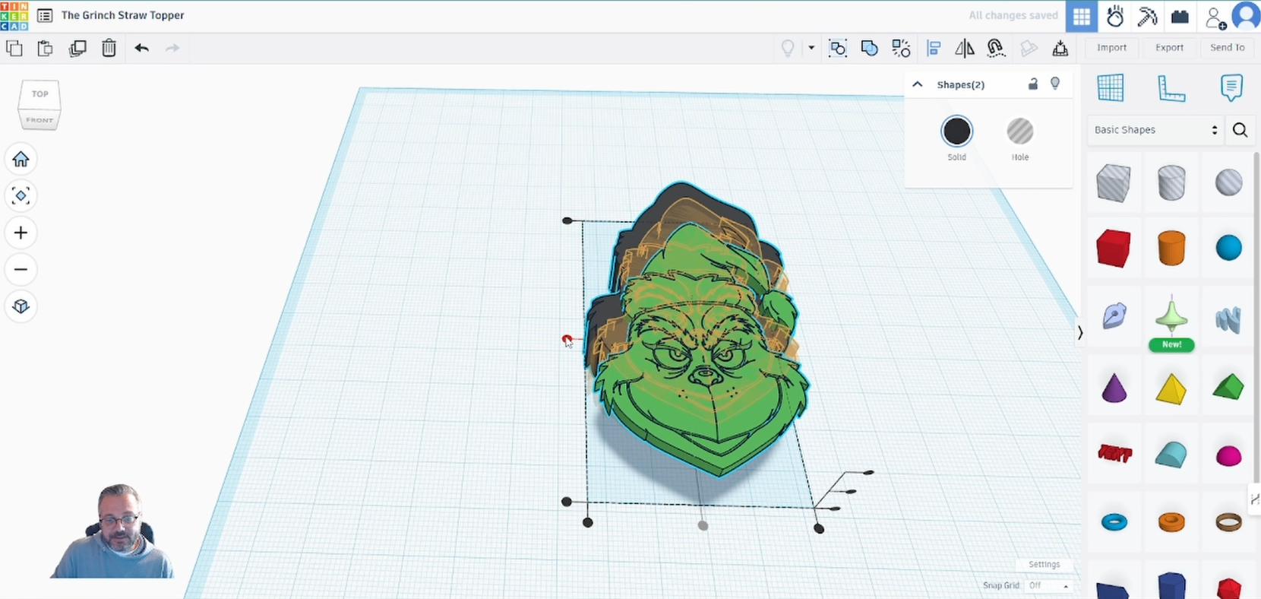Image resolution: width=1261 pixels, height=599 pixels.
Task: Switch to orthographic view cube icon
Action: [x=21, y=306]
